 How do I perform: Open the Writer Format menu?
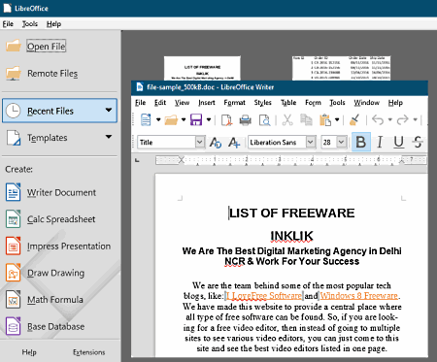click(x=234, y=103)
